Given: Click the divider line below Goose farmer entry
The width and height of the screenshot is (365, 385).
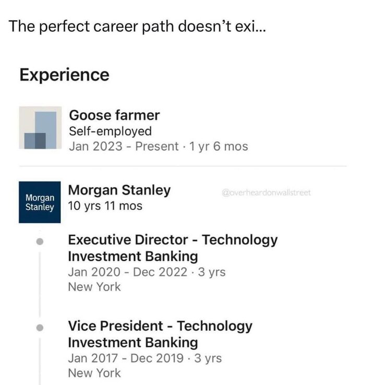Looking at the screenshot, I should (x=182, y=166).
